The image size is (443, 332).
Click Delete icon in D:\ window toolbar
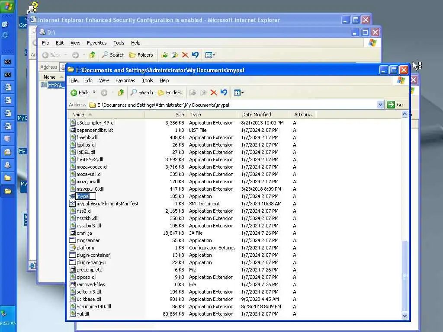click(x=185, y=55)
